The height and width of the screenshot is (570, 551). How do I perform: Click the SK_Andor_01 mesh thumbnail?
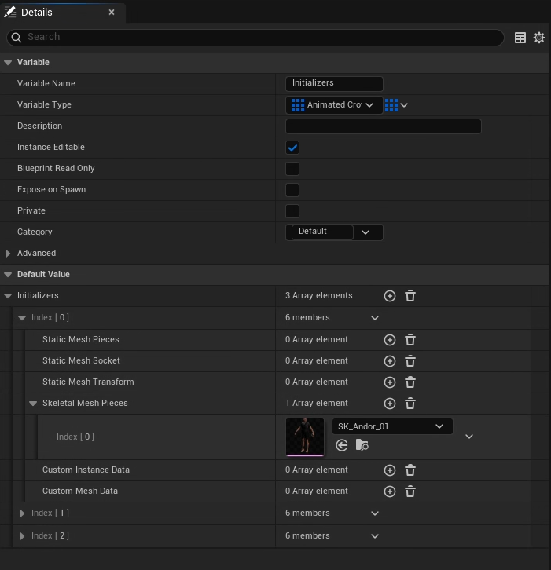click(x=305, y=437)
